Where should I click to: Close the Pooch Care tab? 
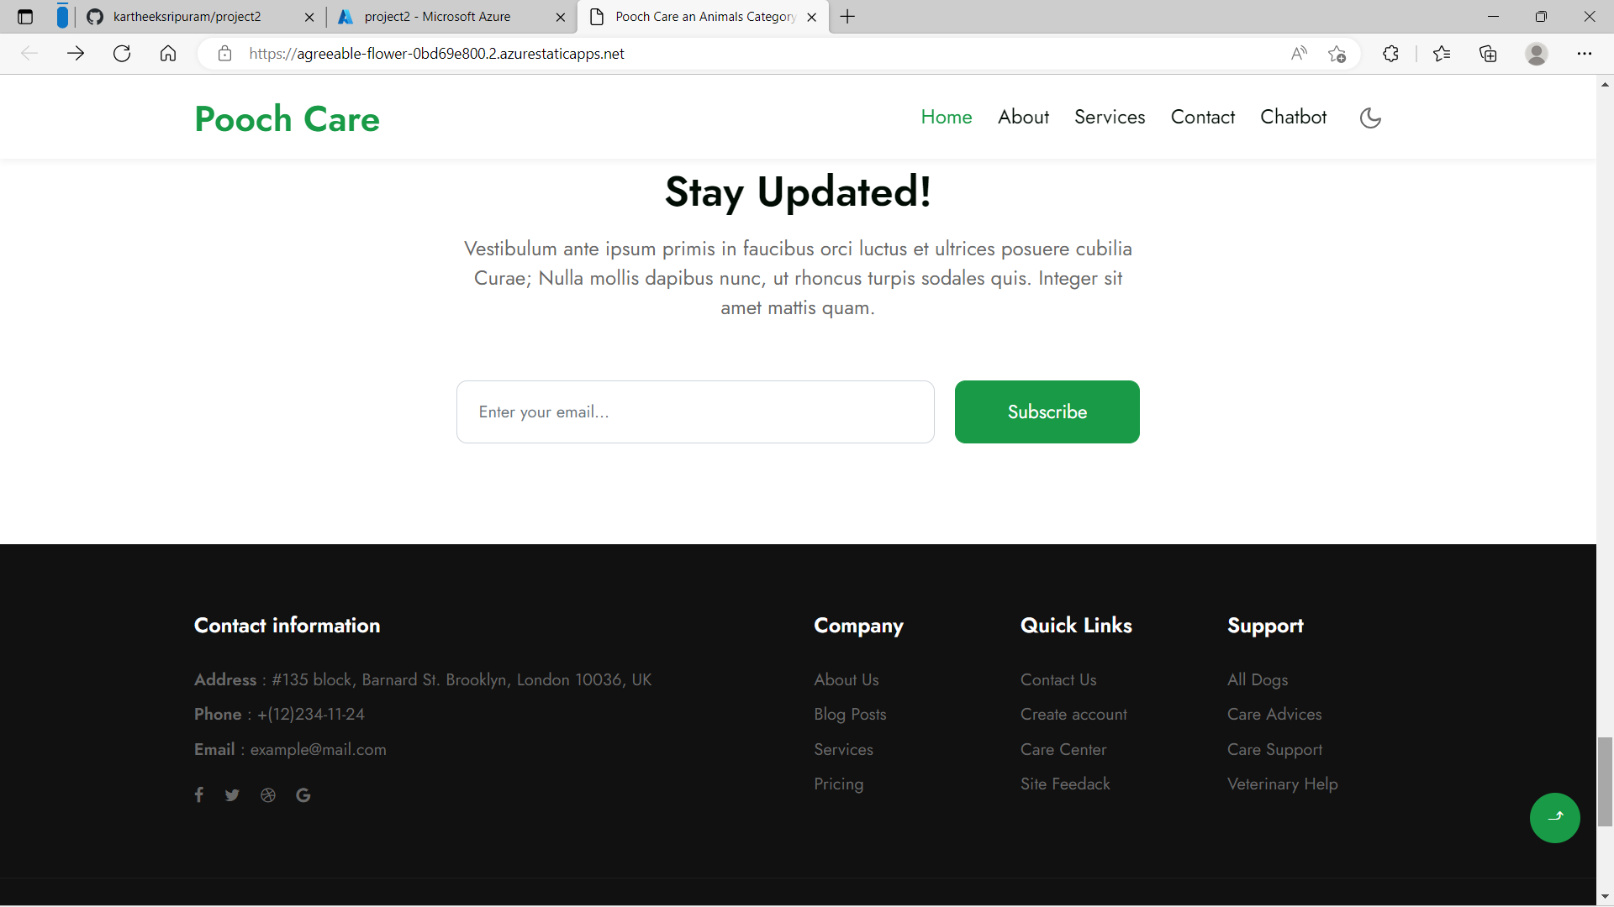811,17
